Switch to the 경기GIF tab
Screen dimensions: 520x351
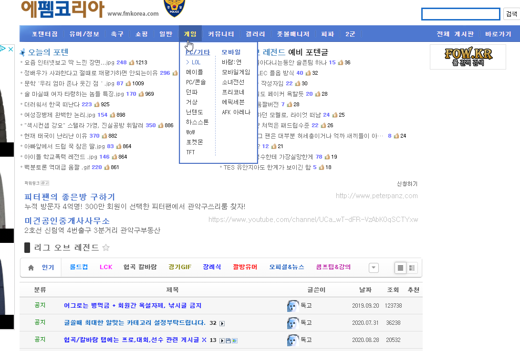tap(180, 267)
